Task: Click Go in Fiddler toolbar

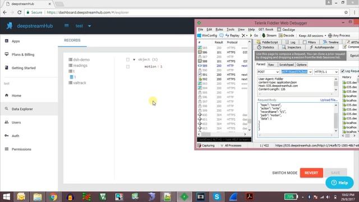Action: [x=254, y=35]
